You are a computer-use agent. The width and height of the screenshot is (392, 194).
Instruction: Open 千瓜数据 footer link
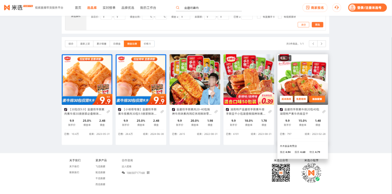pyautogui.click(x=100, y=178)
